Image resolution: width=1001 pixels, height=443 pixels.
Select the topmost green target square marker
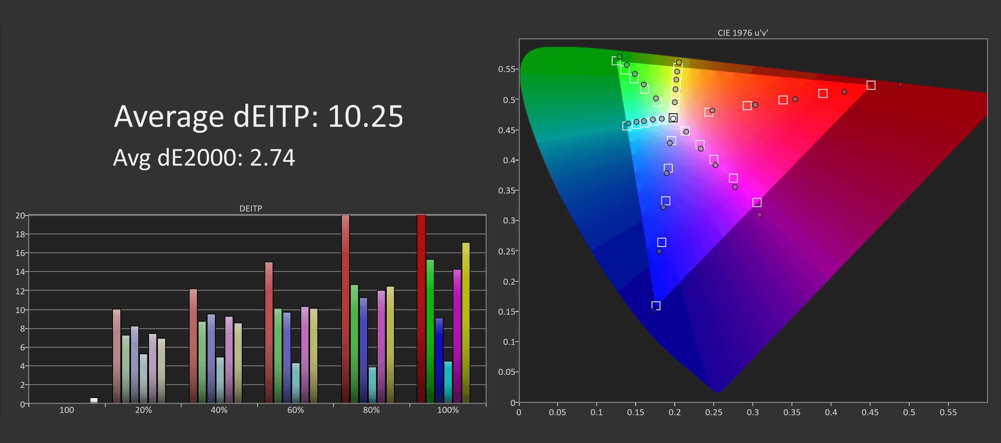[616, 61]
